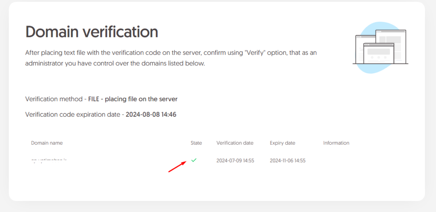Screen dimensions: 436x212
Task: Click "Verification code expiration date" label
Action: [x=72, y=115]
